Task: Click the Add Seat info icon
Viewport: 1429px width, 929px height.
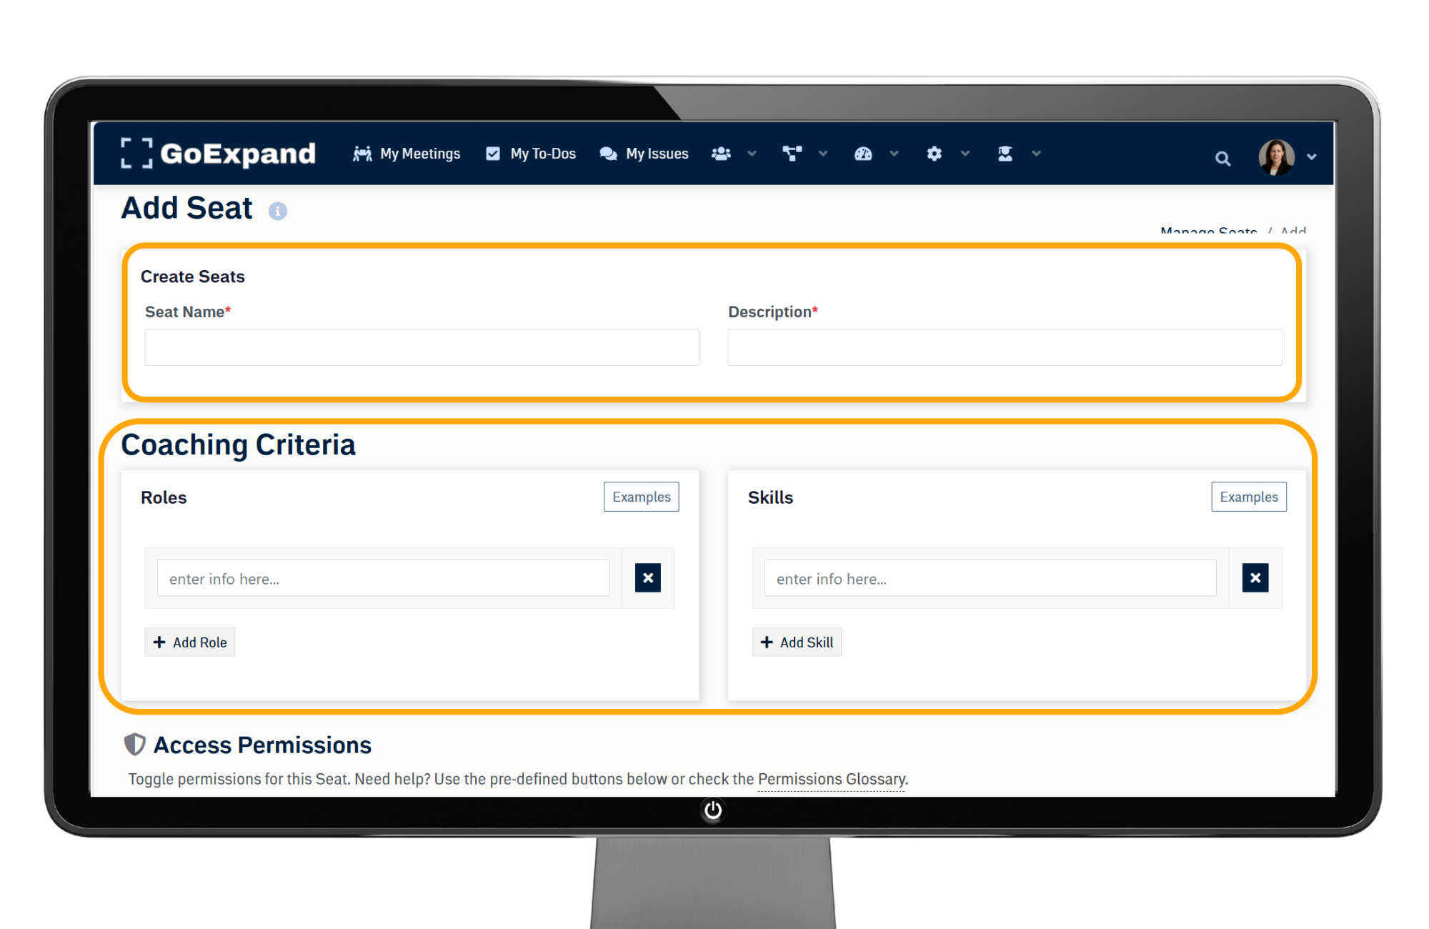Action: 277,211
